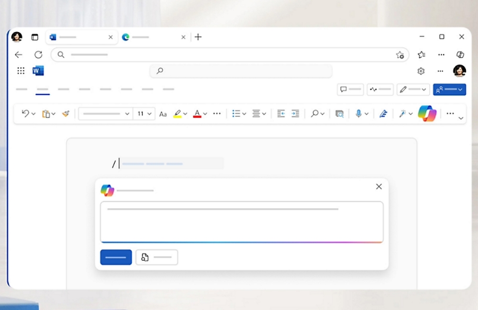
Task: Open the Copilot sidebar icon in browser toolbar
Action: 460,55
